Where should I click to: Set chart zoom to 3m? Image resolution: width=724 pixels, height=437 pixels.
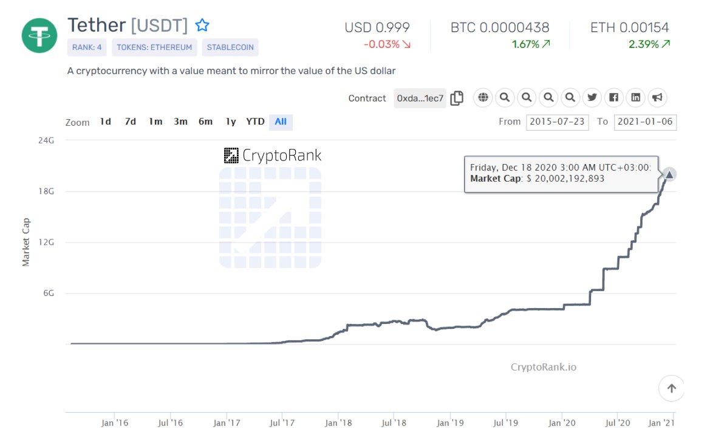[x=180, y=122]
